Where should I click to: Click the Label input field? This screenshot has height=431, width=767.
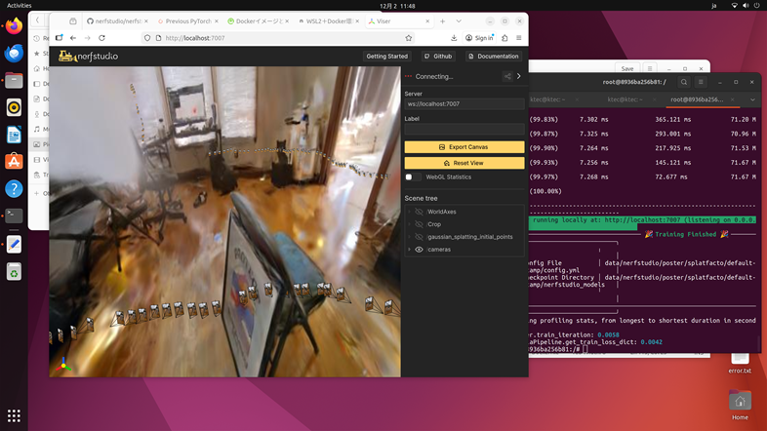464,129
